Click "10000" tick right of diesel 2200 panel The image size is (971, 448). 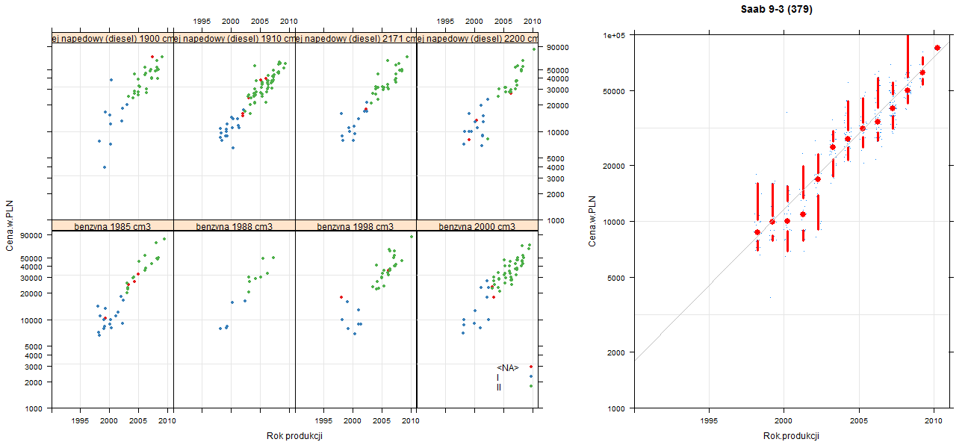coord(559,132)
